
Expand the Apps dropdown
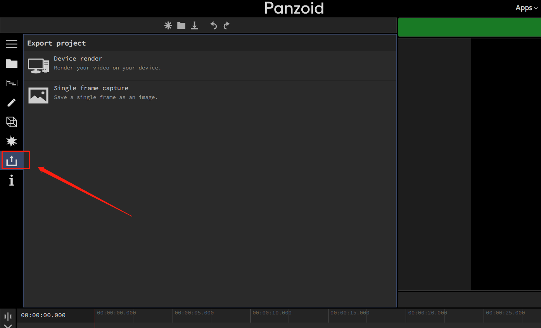pos(526,7)
